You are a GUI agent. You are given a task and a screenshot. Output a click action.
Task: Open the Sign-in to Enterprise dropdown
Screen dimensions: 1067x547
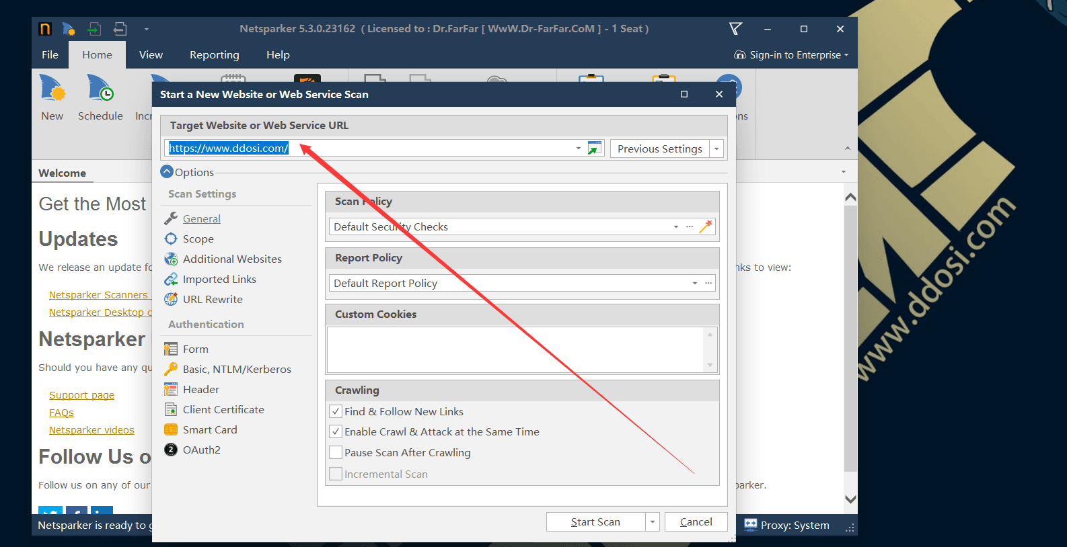(846, 55)
